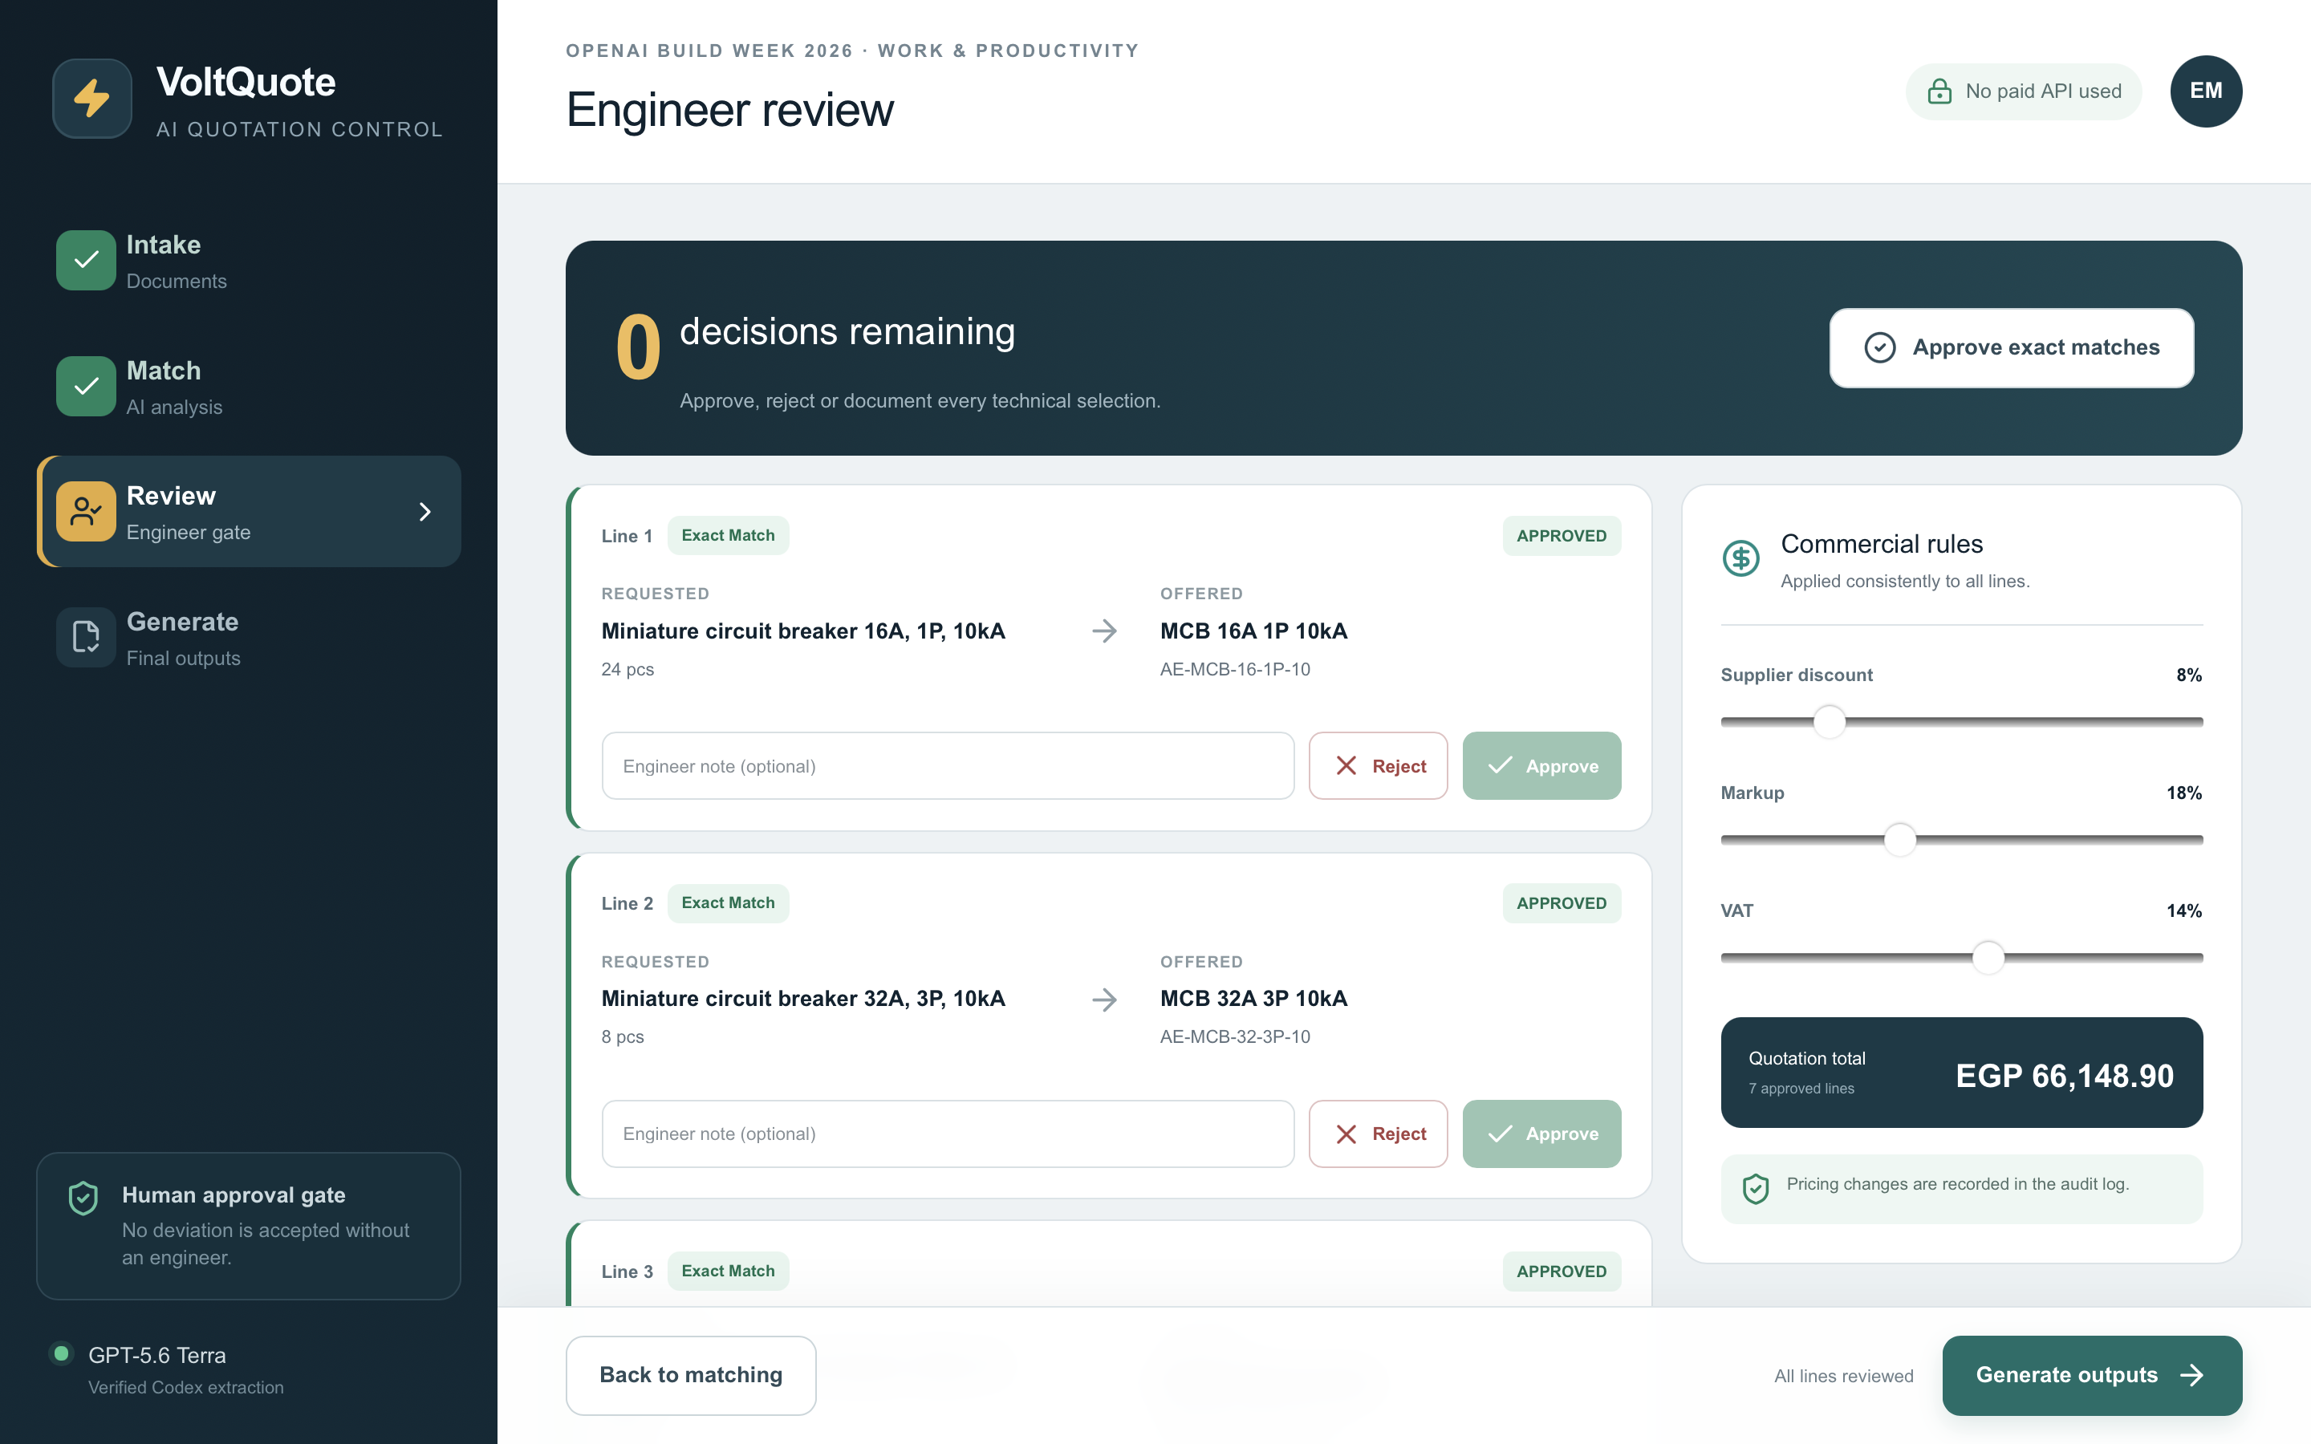
Task: Click the Match green checkmark icon
Action: 86,386
